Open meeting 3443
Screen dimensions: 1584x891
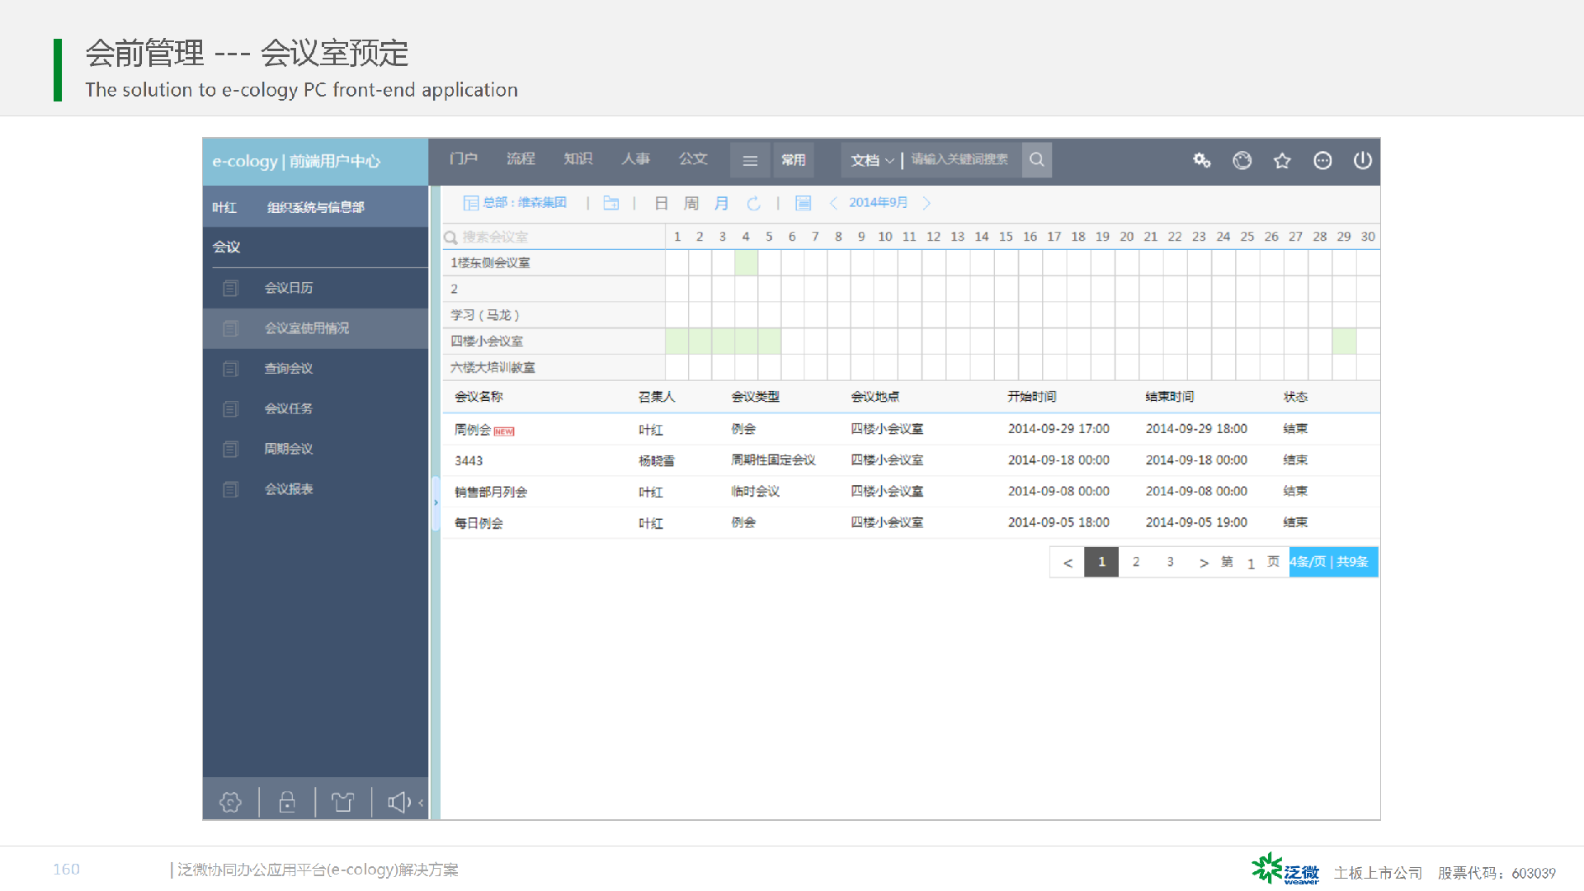point(469,460)
